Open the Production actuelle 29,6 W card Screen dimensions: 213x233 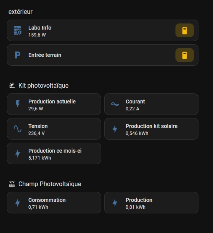pyautogui.click(x=54, y=104)
